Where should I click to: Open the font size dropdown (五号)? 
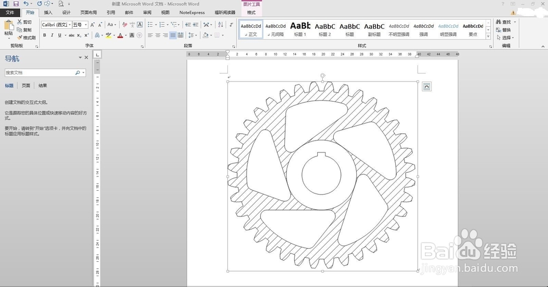click(x=85, y=25)
